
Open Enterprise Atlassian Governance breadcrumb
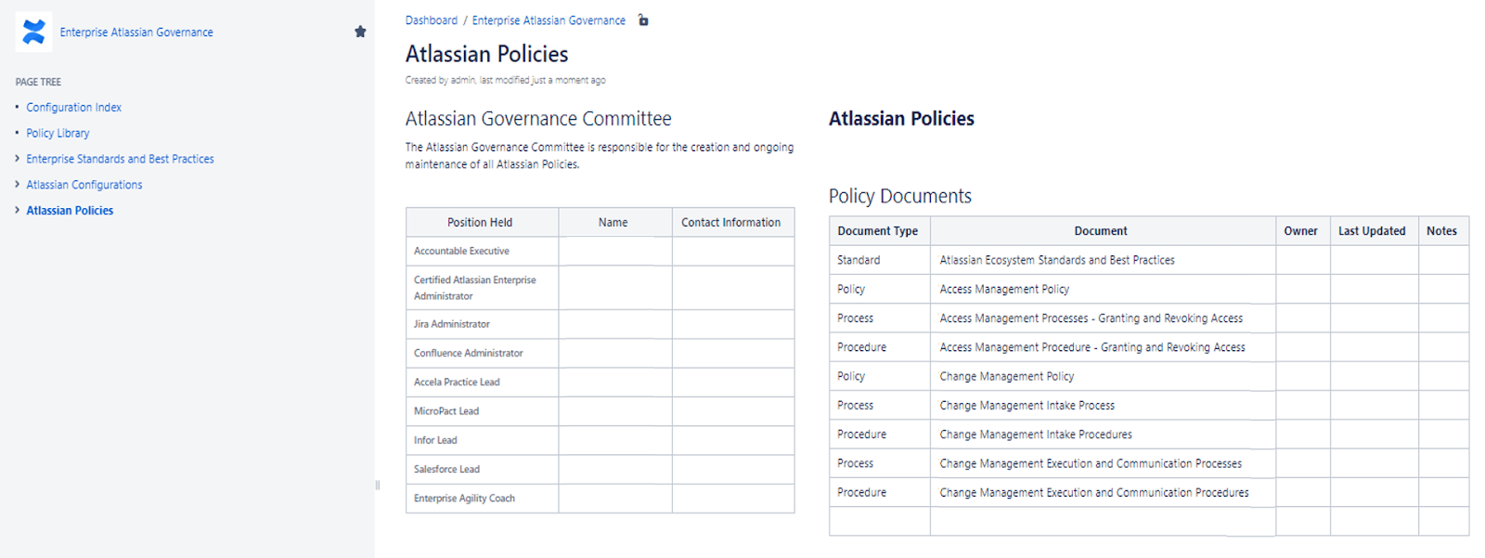[549, 20]
